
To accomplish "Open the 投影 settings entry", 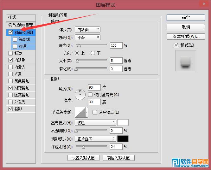I will point(18,109).
